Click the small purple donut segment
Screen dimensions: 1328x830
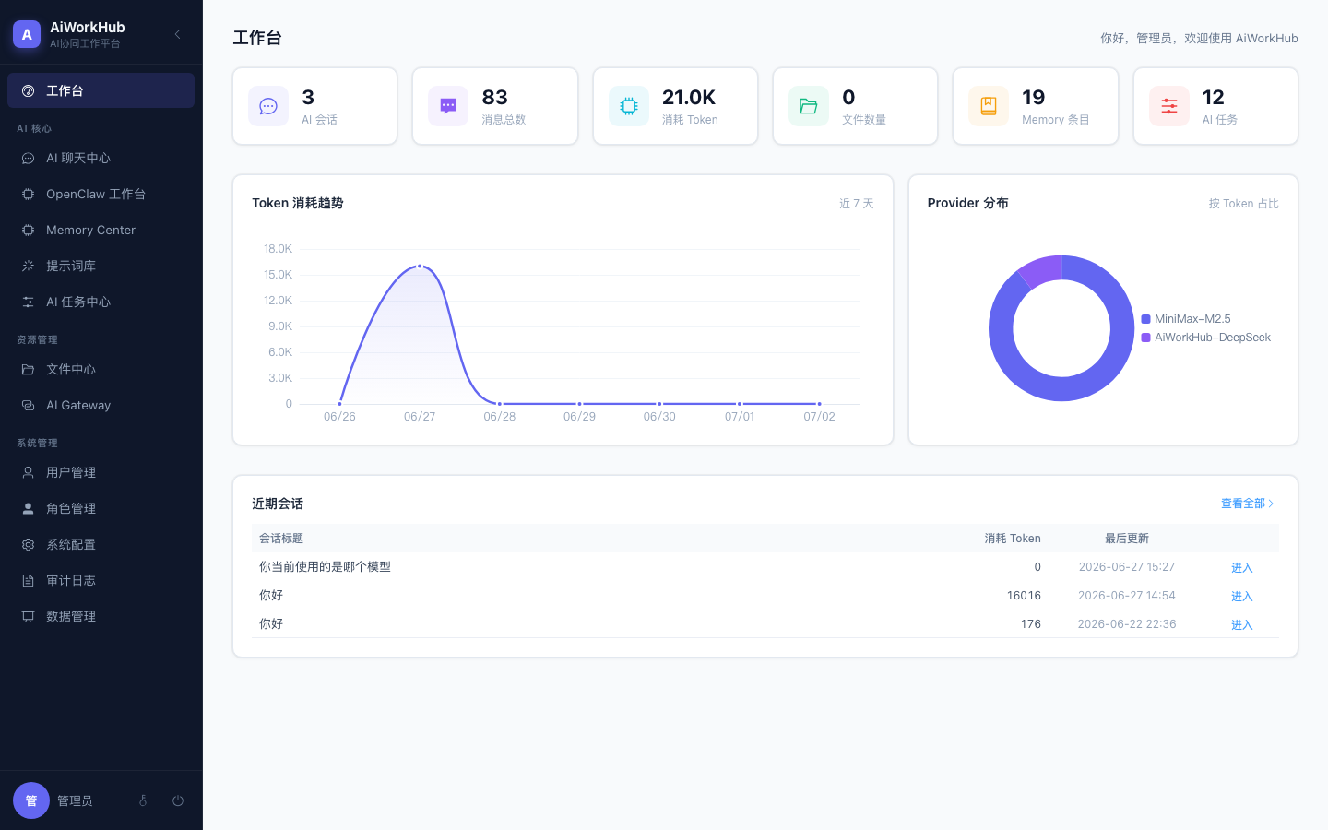tap(1042, 271)
